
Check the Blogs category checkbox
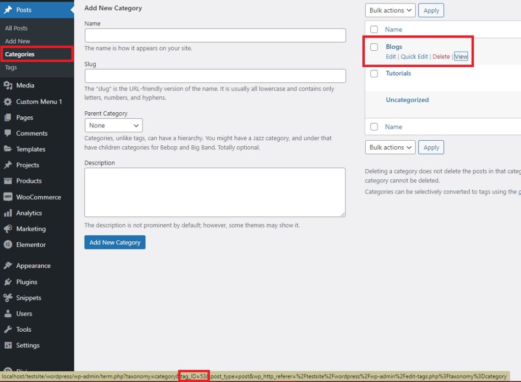tap(374, 47)
